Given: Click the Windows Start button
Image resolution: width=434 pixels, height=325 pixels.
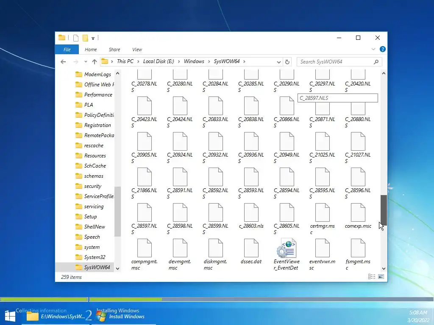Looking at the screenshot, I should tap(10, 316).
